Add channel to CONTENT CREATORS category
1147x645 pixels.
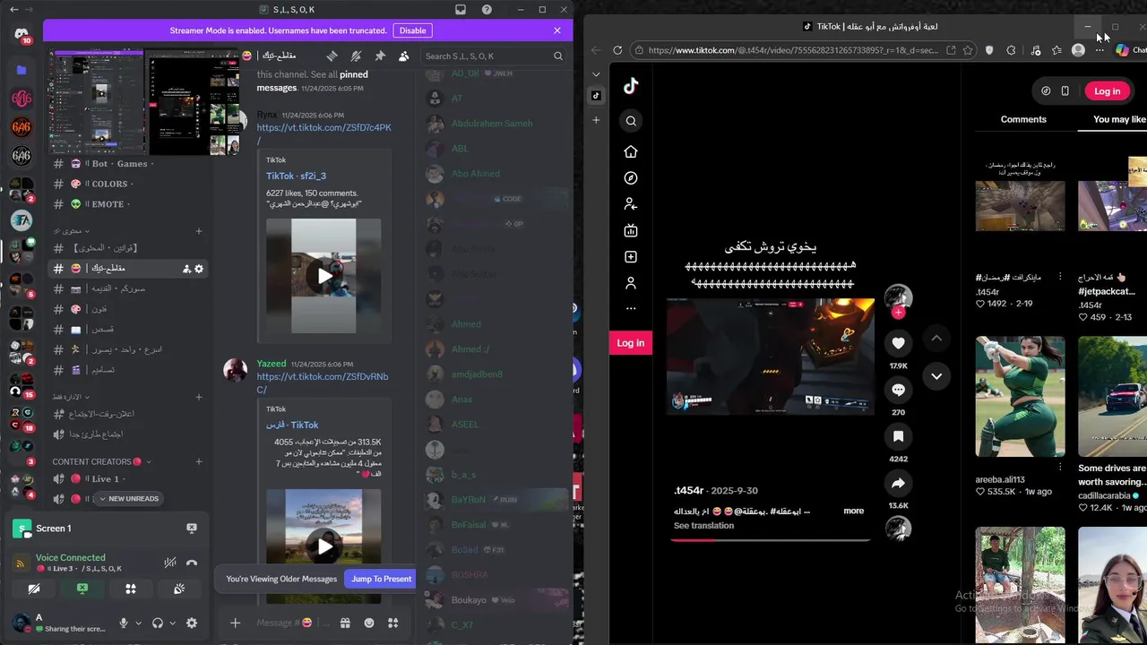pos(199,461)
